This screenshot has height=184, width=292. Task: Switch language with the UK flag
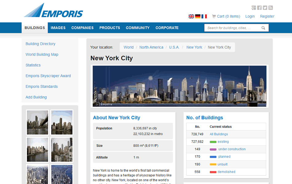pos(191,16)
